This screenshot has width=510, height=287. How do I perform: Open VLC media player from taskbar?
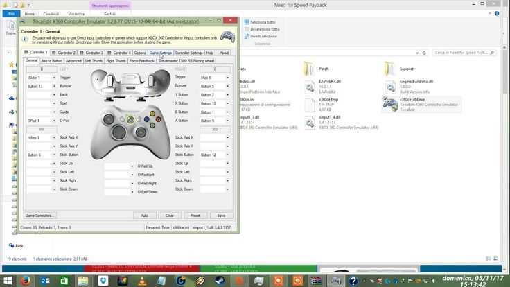(142, 281)
